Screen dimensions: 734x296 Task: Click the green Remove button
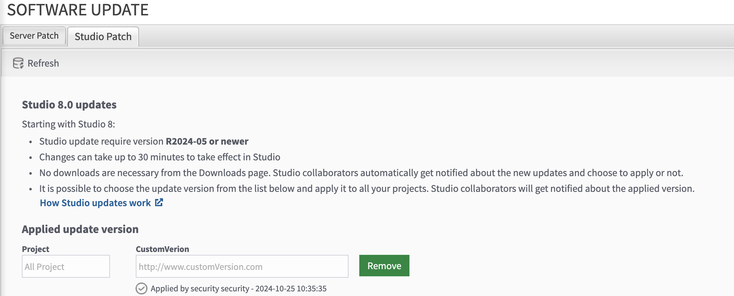coord(384,266)
